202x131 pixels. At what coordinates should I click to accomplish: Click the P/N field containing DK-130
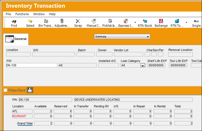32,65
